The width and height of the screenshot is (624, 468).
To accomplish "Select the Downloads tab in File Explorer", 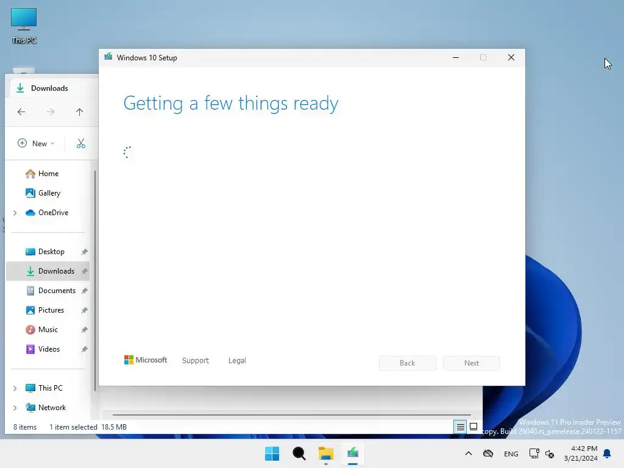I will point(50,88).
